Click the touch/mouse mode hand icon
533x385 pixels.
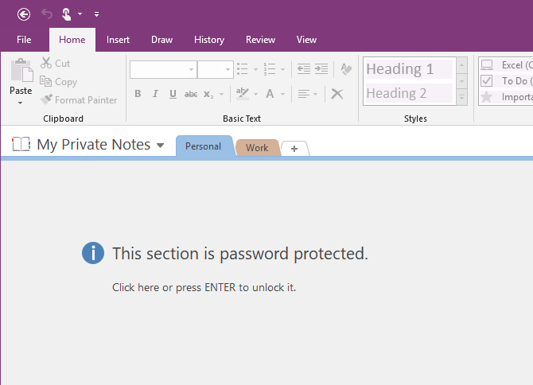68,14
